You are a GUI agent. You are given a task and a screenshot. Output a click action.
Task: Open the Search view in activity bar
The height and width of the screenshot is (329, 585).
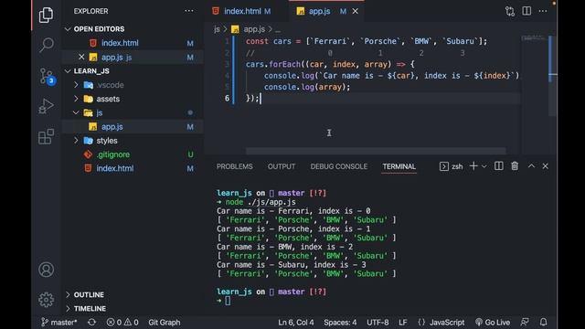47,45
